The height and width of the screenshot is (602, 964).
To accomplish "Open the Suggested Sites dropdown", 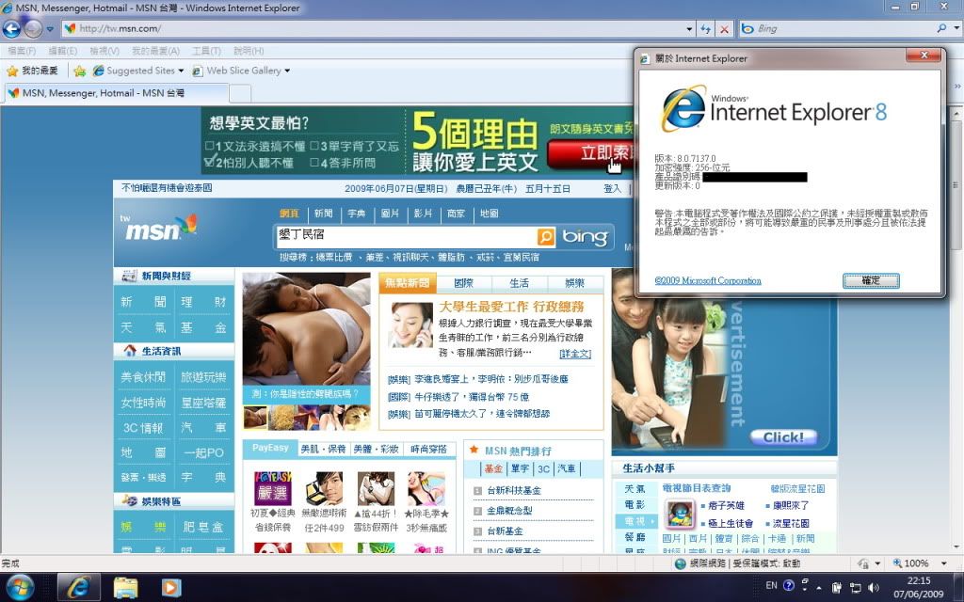I will pos(181,71).
